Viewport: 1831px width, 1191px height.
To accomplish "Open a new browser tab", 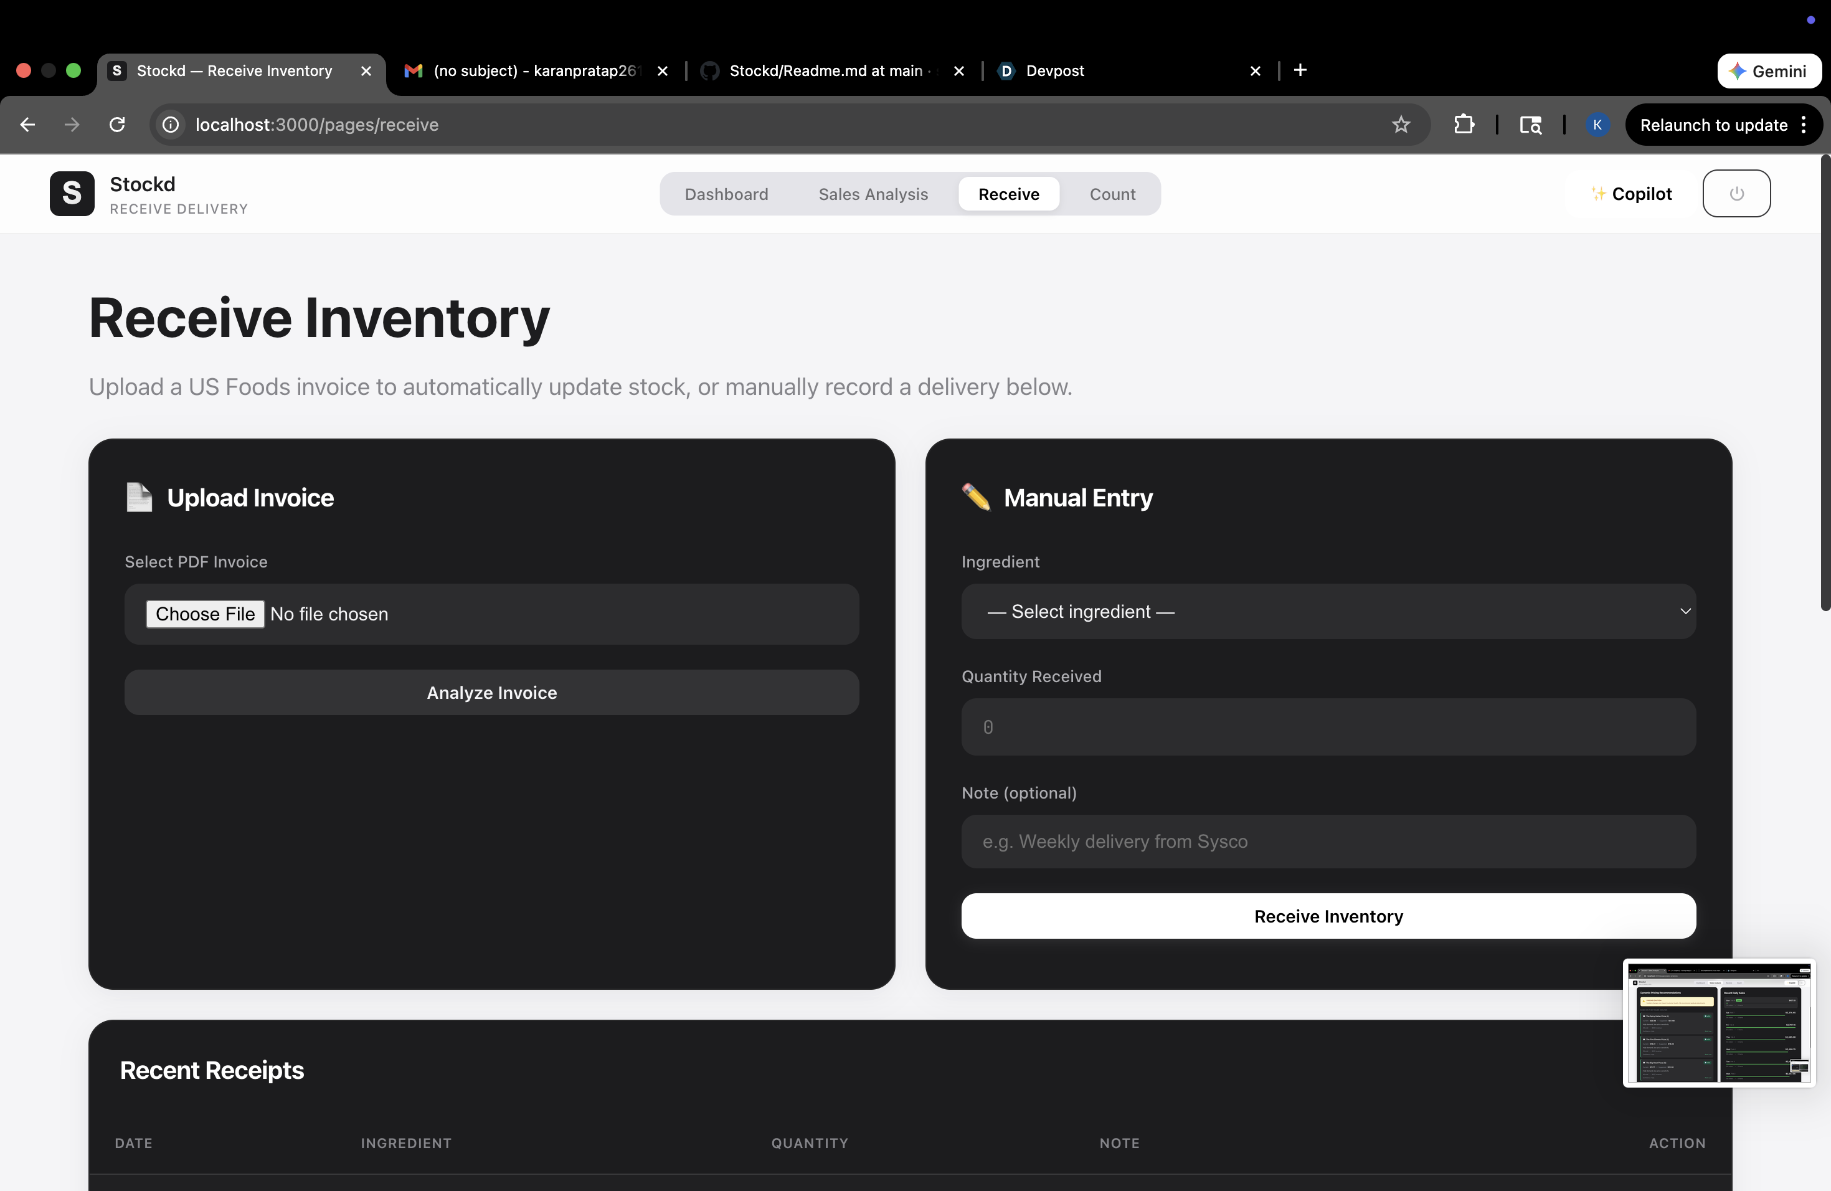I will tap(1300, 71).
